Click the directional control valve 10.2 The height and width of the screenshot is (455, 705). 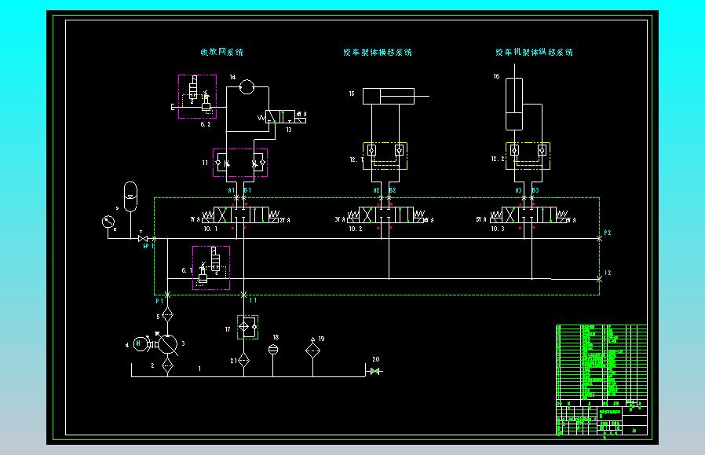coord(385,215)
